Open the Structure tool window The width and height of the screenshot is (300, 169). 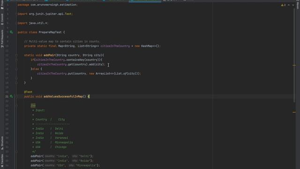[2, 143]
